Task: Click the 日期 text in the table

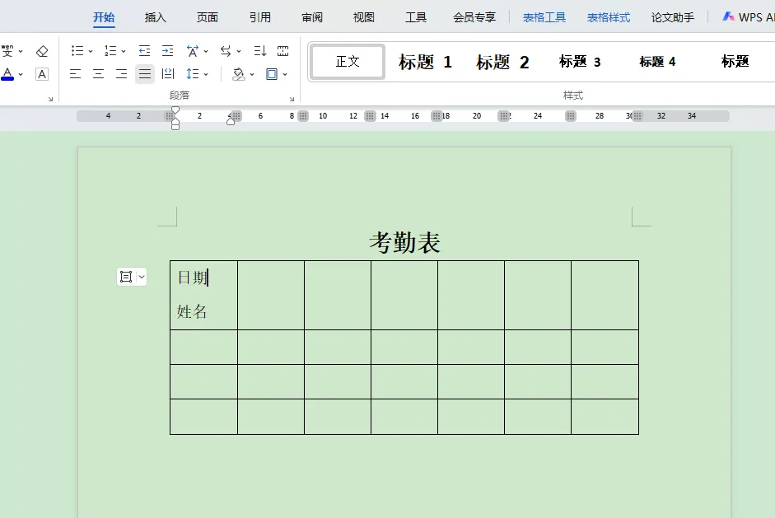Action: click(192, 278)
